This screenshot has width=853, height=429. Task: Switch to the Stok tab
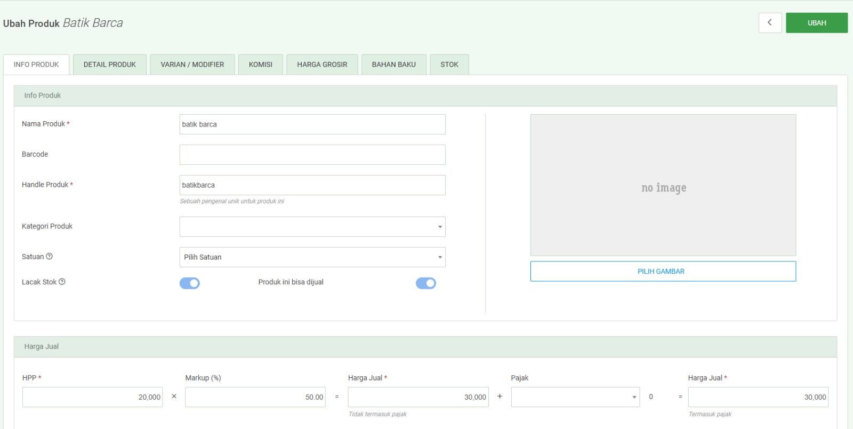[449, 65]
